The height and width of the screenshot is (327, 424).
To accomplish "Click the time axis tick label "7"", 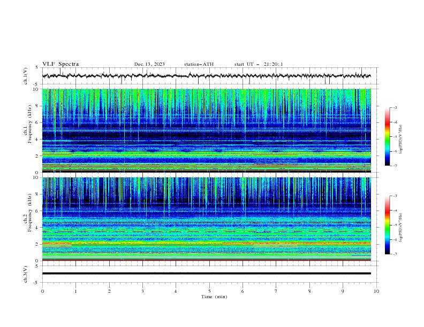I will click(x=276, y=291).
